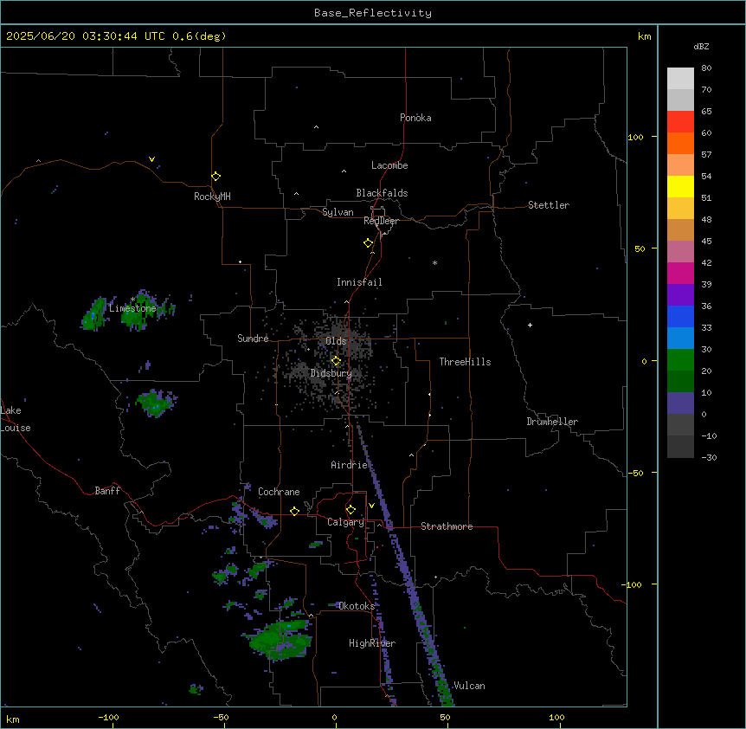Click the Sylvan label
This screenshot has width=746, height=729.
(338, 212)
